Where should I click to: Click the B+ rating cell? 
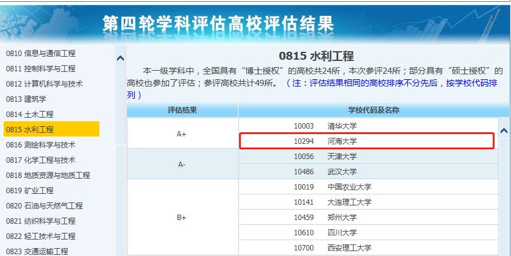[182, 217]
